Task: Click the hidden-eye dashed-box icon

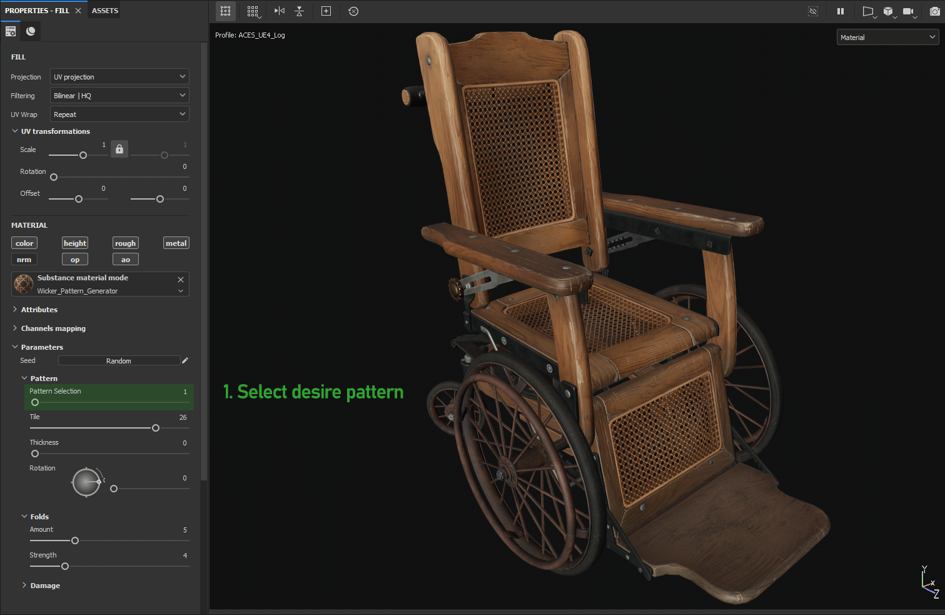Action: click(813, 11)
